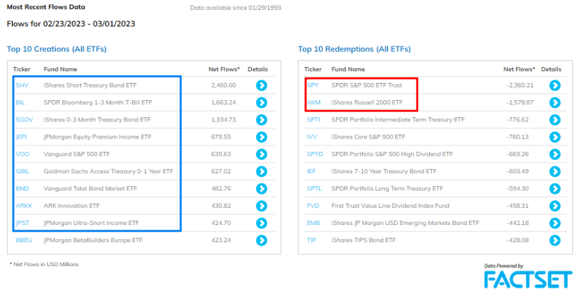Open details arrow for SGOV row
This screenshot has height=294, width=578.
(x=261, y=119)
